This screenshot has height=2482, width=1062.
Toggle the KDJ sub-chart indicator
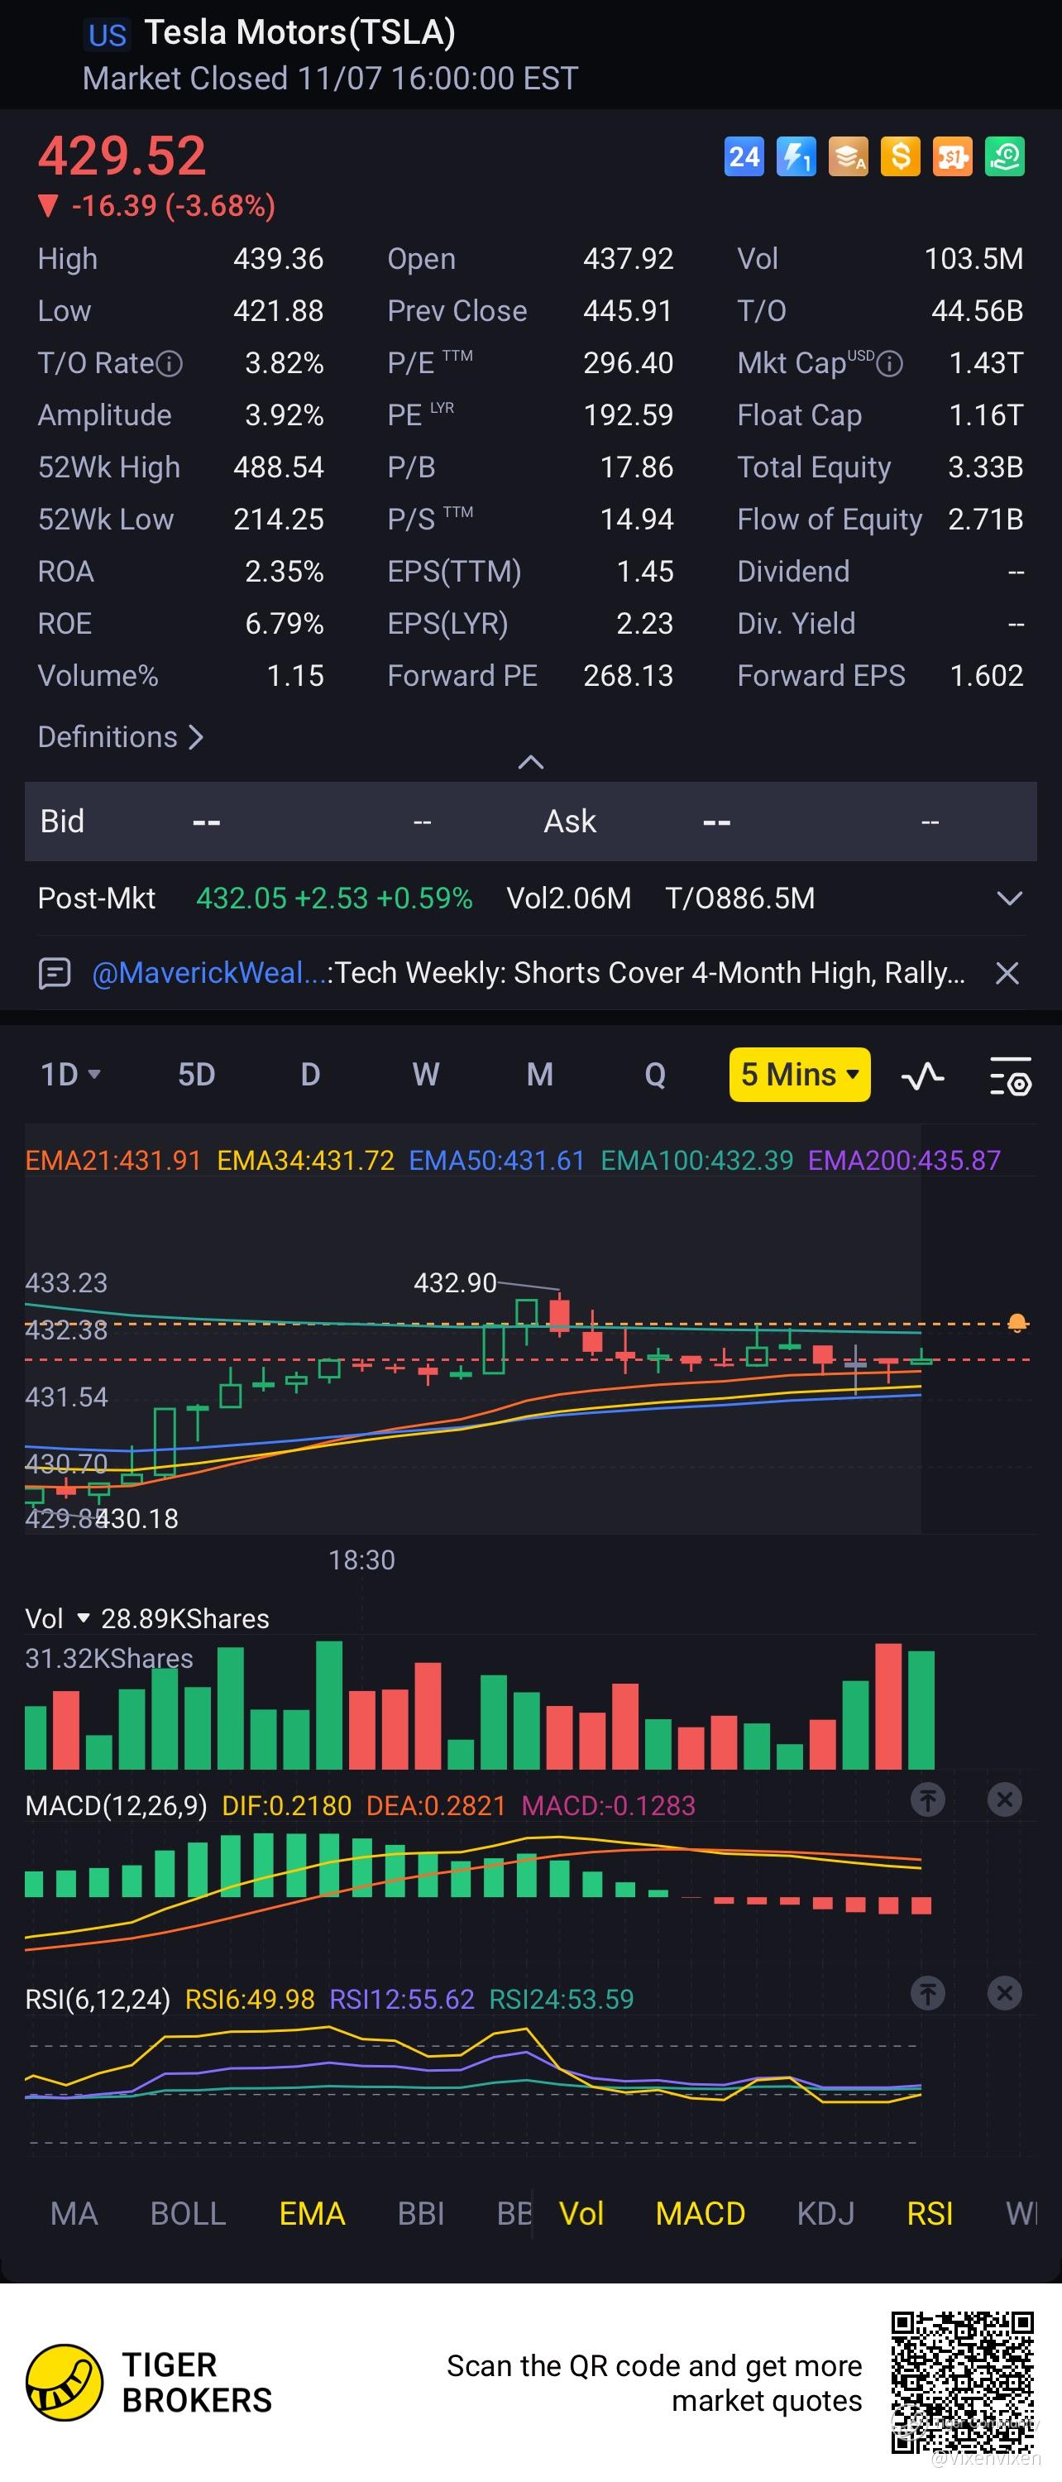(x=825, y=2213)
